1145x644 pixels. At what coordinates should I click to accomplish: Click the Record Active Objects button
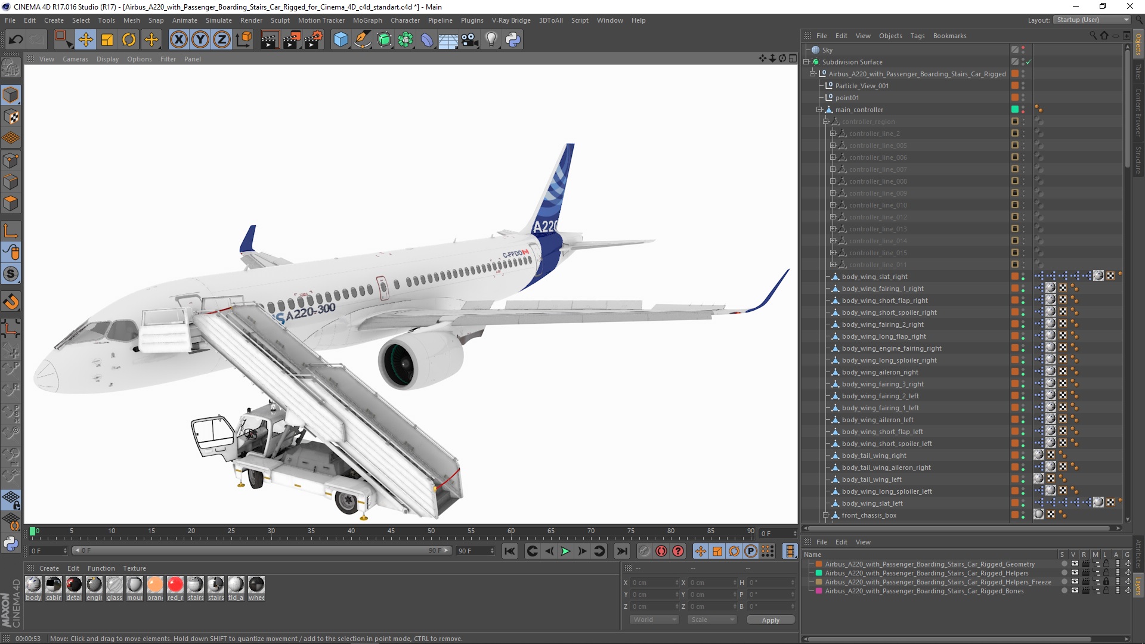(x=644, y=551)
